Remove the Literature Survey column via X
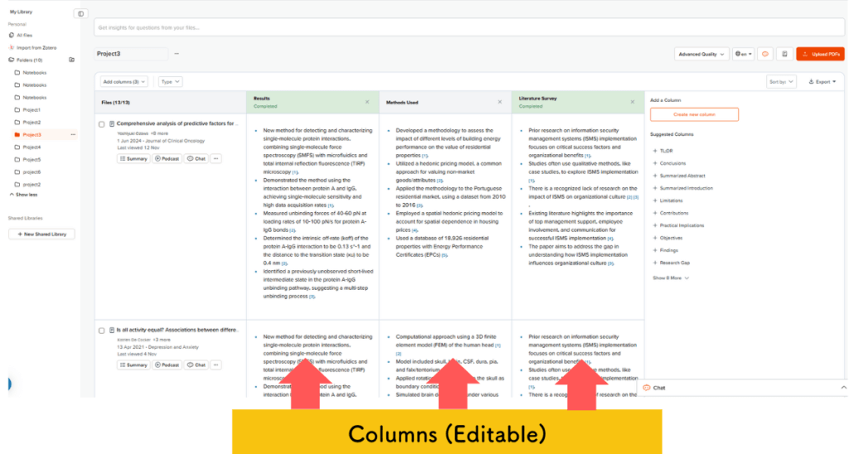The image size is (849, 454). coord(633,102)
